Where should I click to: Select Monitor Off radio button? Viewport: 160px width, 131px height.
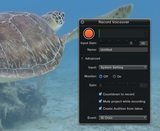[x=101, y=76]
